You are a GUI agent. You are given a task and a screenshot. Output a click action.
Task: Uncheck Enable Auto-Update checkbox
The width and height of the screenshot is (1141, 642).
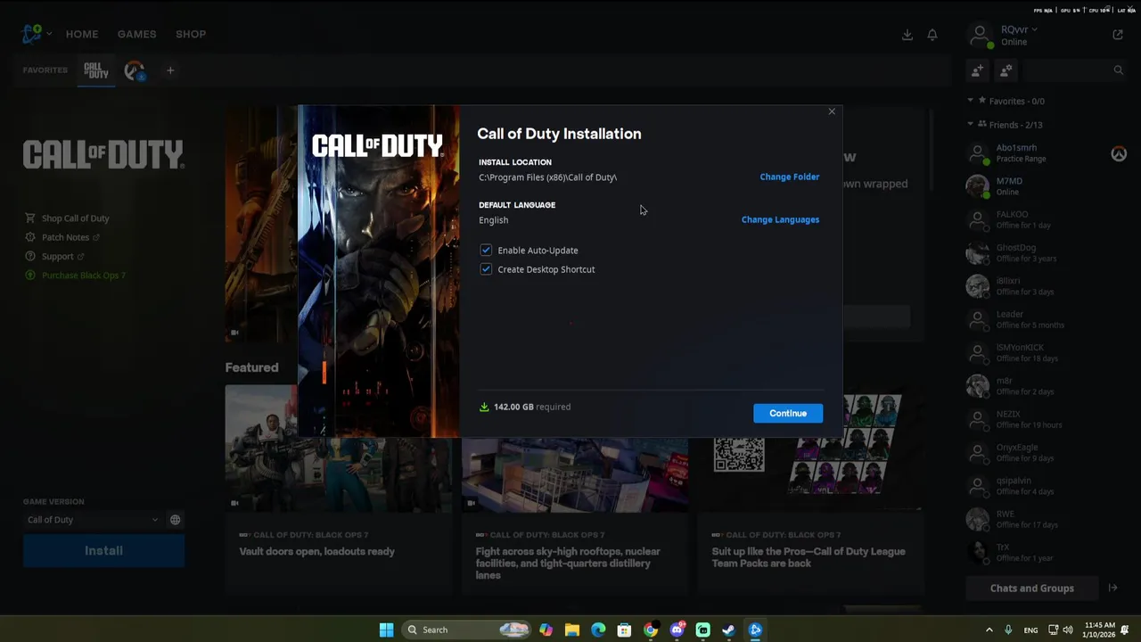(486, 250)
